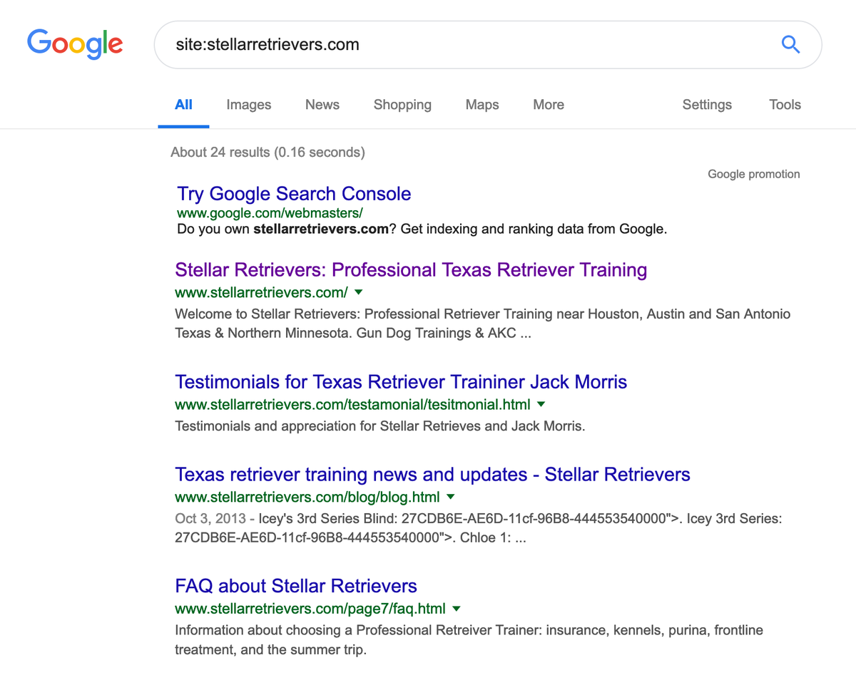
Task: Open Stellar Retrievers: Professional Texas Retriever Training
Action: [411, 270]
